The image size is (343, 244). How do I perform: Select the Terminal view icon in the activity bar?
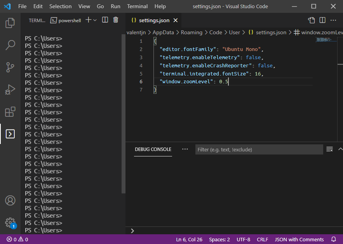click(x=10, y=134)
